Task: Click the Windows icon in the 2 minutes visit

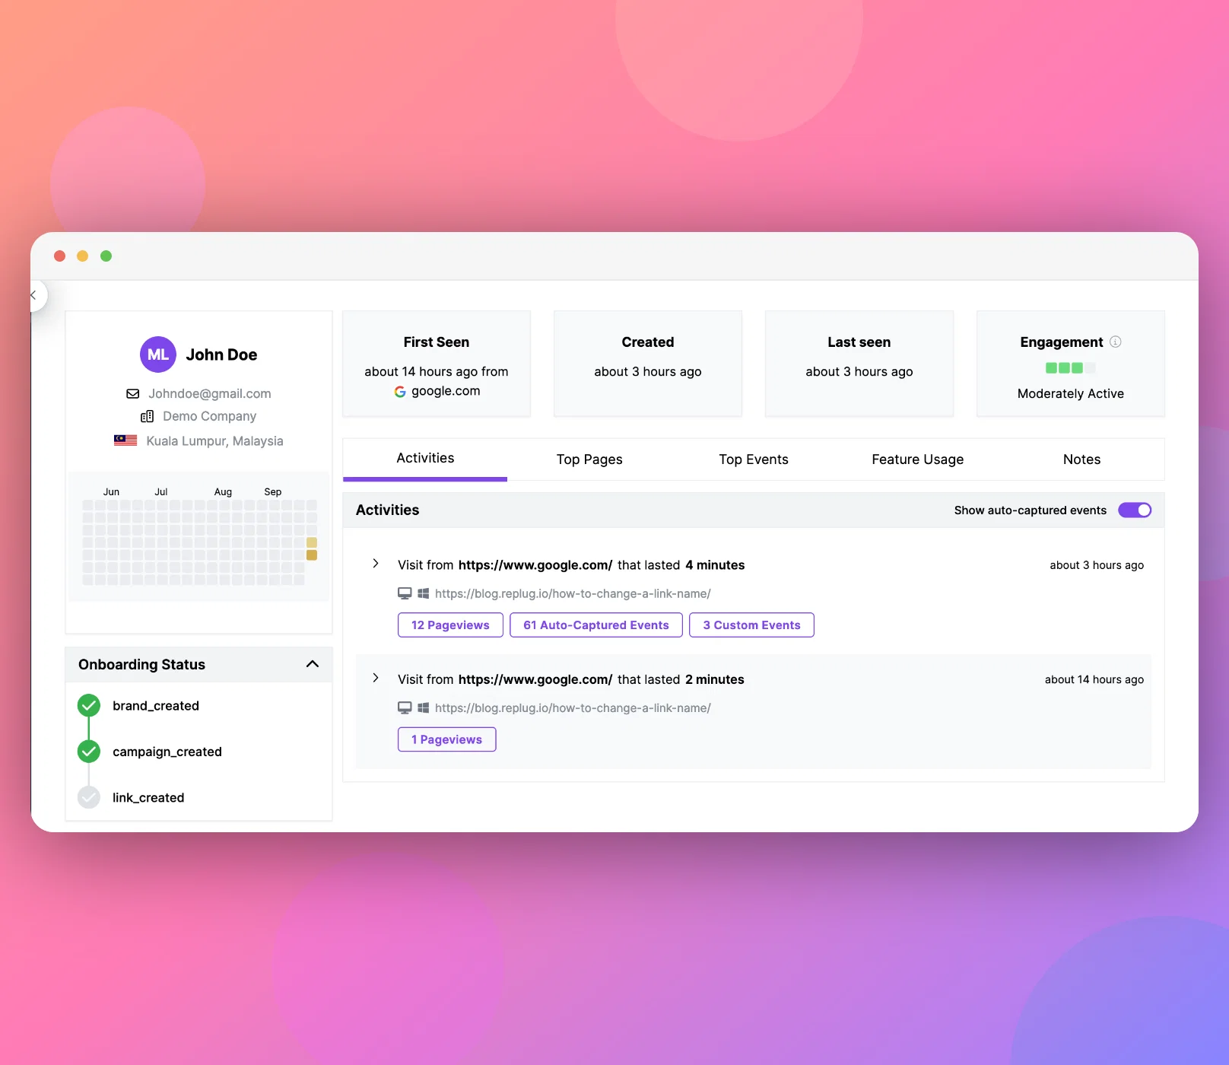Action: click(424, 708)
